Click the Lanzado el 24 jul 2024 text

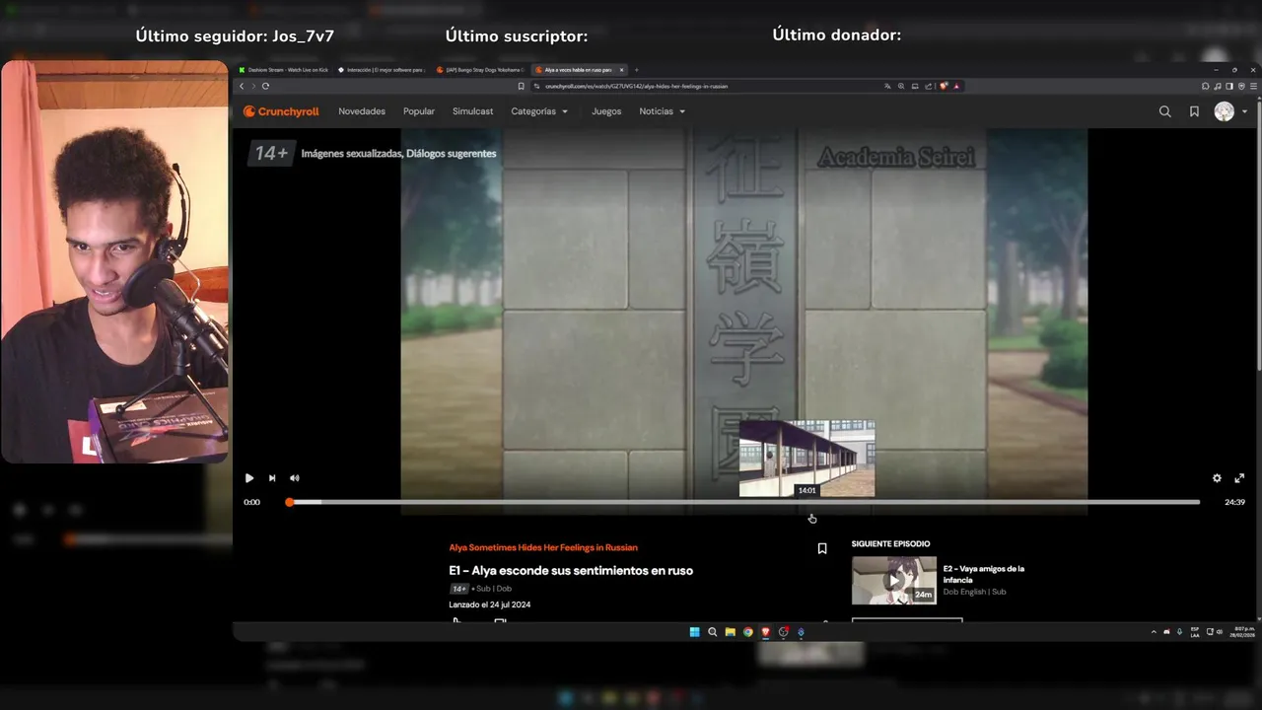click(x=489, y=604)
